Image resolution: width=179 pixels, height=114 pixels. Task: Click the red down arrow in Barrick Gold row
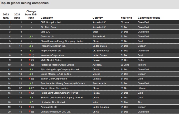point(29,79)
